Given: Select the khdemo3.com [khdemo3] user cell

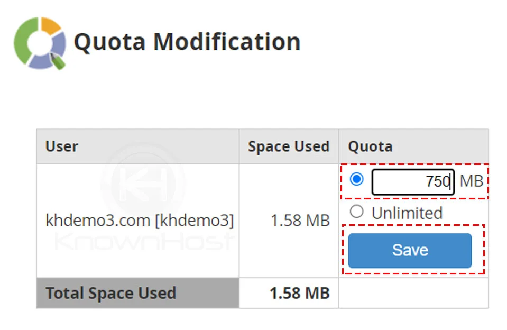Looking at the screenshot, I should pos(140,220).
